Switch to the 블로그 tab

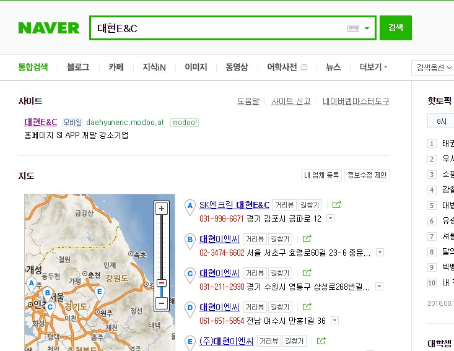click(x=78, y=67)
